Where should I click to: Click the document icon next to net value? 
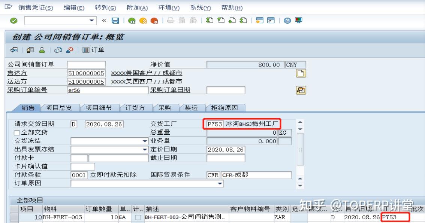click(301, 73)
